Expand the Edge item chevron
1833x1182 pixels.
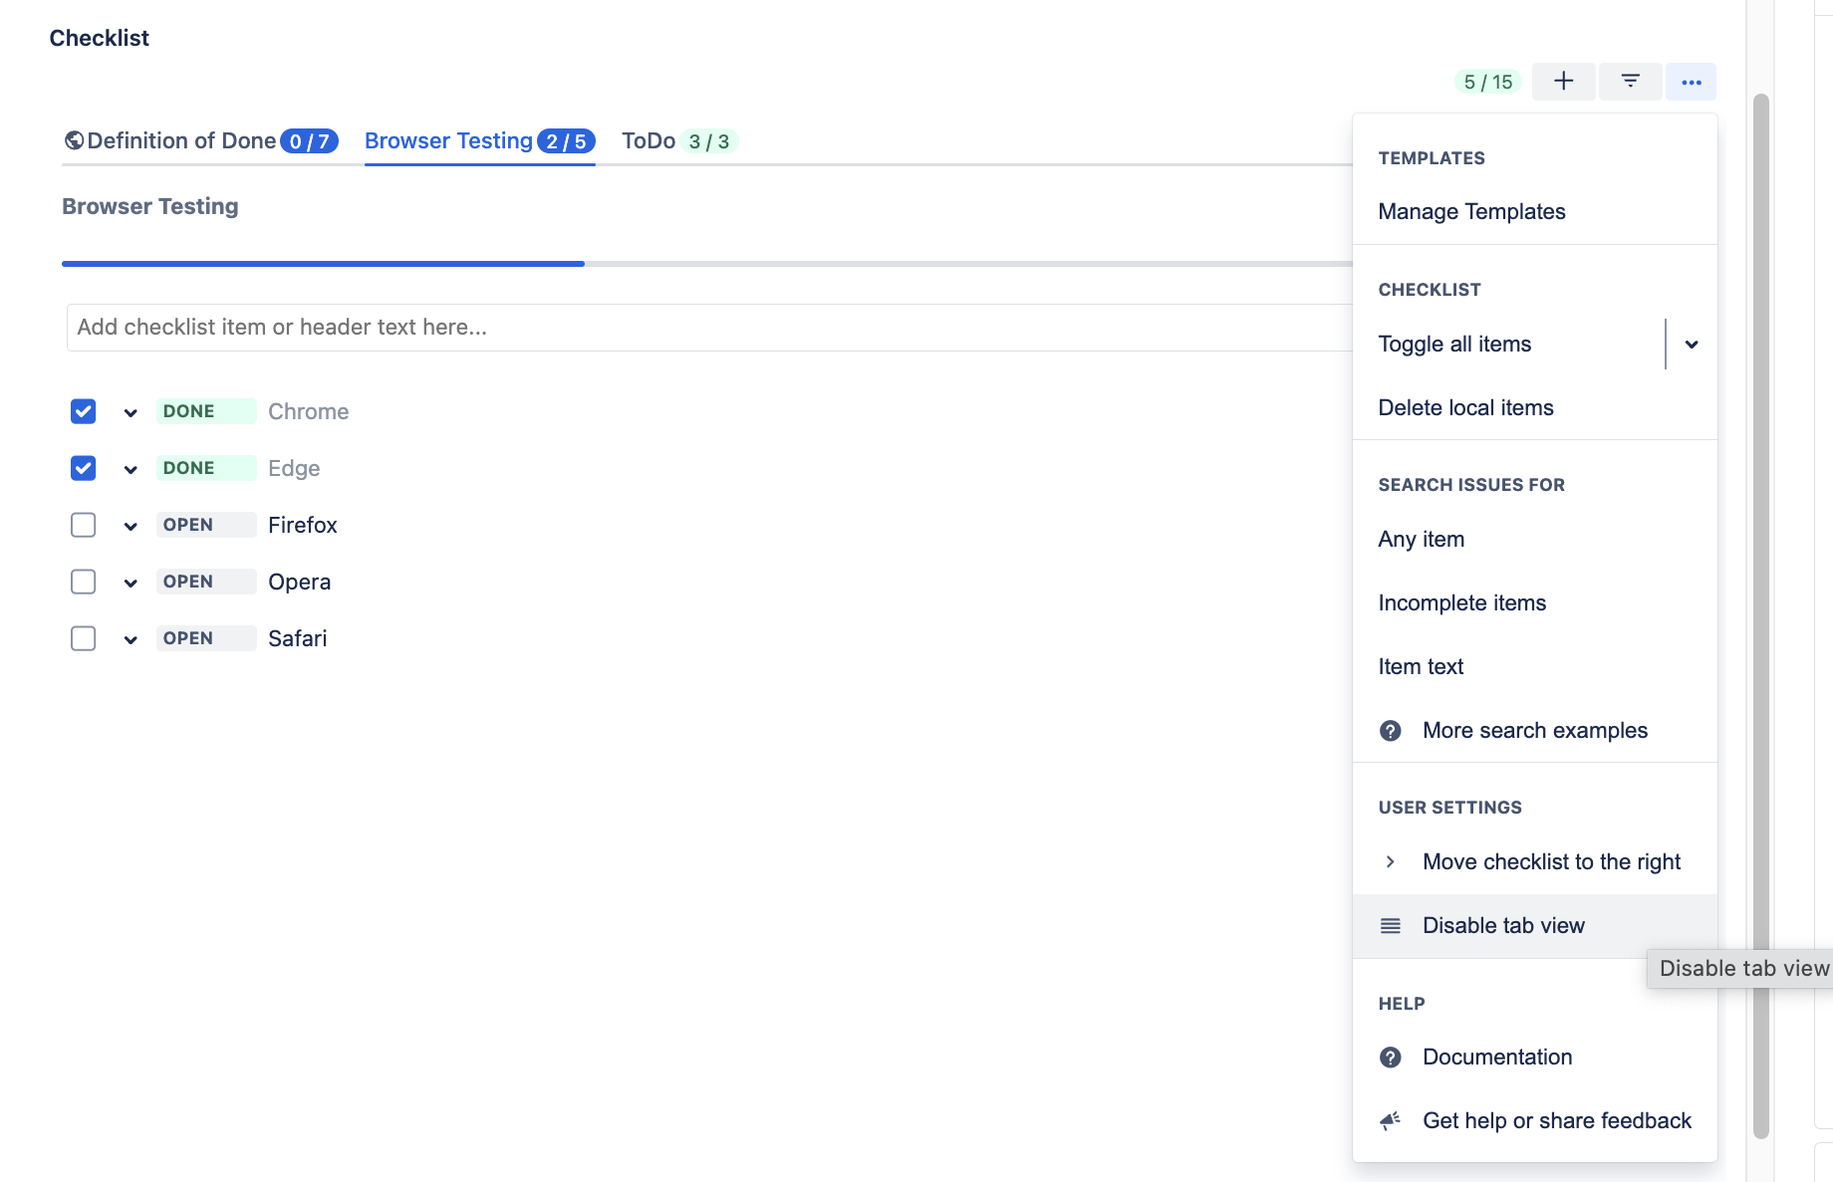point(131,469)
